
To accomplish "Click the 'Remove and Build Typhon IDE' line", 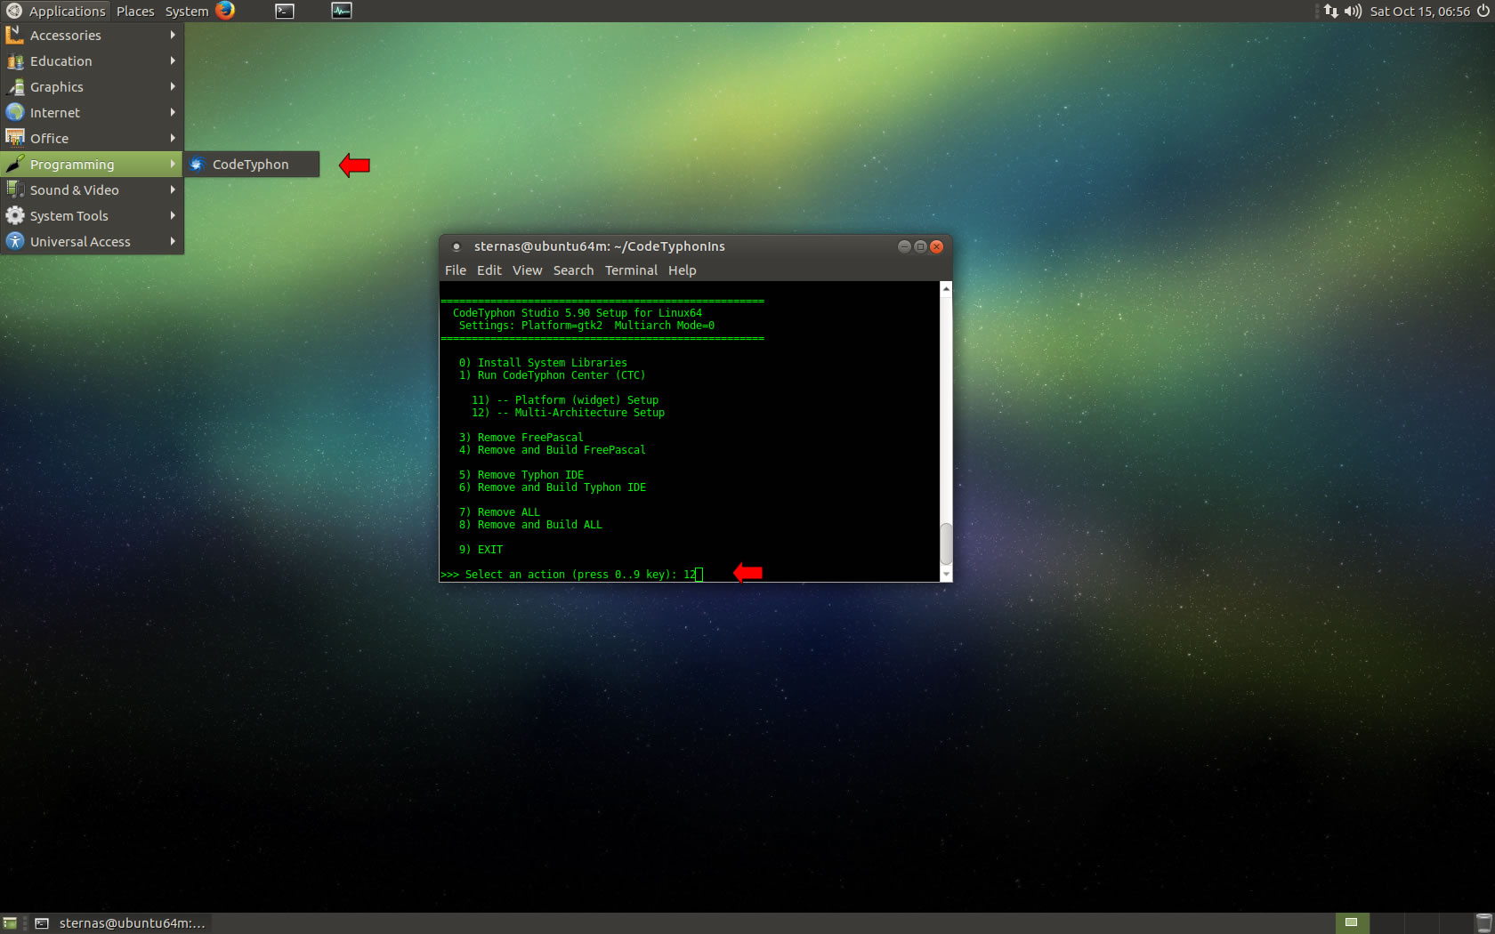I will [552, 487].
